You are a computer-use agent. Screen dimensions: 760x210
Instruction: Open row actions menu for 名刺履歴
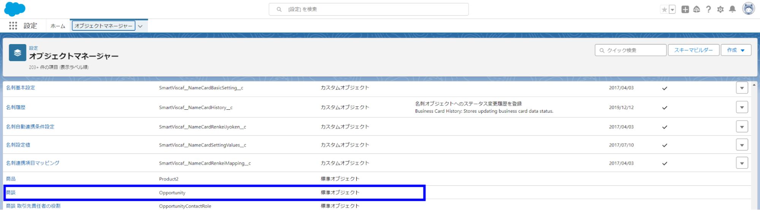click(x=742, y=107)
